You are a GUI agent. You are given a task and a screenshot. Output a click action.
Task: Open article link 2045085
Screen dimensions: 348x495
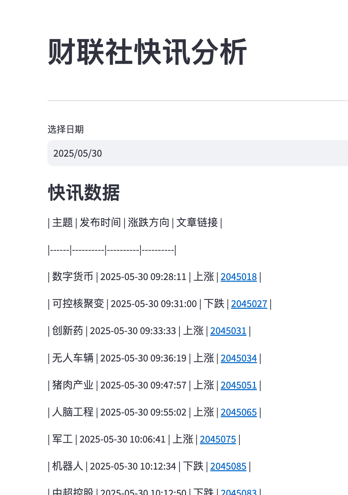(228, 466)
